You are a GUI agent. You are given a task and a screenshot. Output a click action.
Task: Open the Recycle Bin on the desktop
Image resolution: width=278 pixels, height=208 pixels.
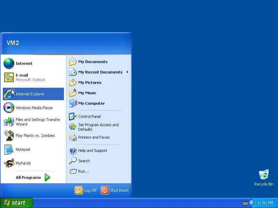click(x=264, y=174)
